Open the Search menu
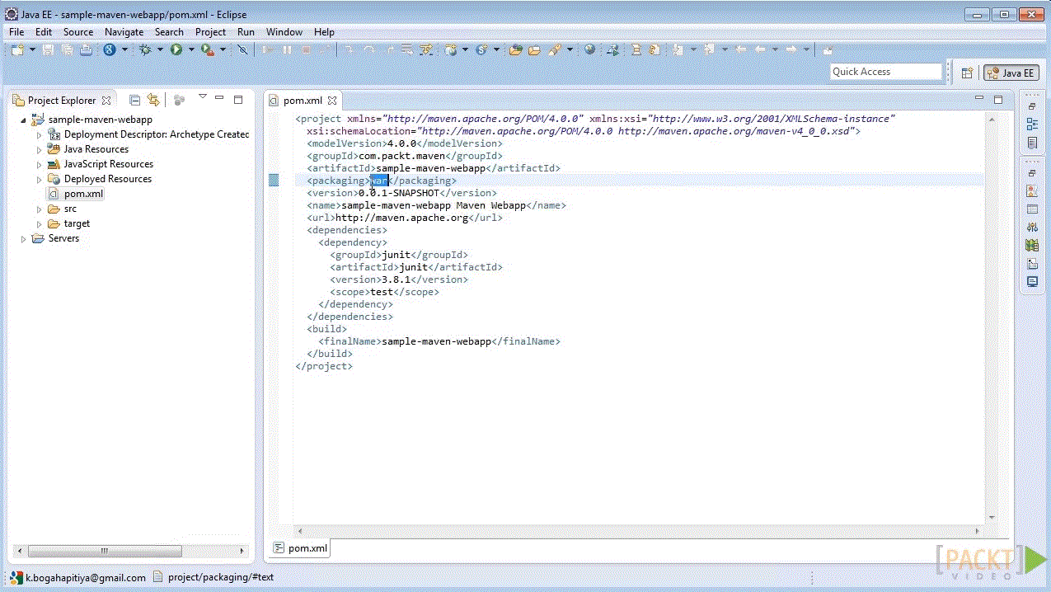This screenshot has width=1051, height=592. coord(169,32)
